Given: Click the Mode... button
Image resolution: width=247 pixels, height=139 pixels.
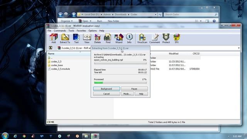Looking at the screenshot, I should [127, 94].
